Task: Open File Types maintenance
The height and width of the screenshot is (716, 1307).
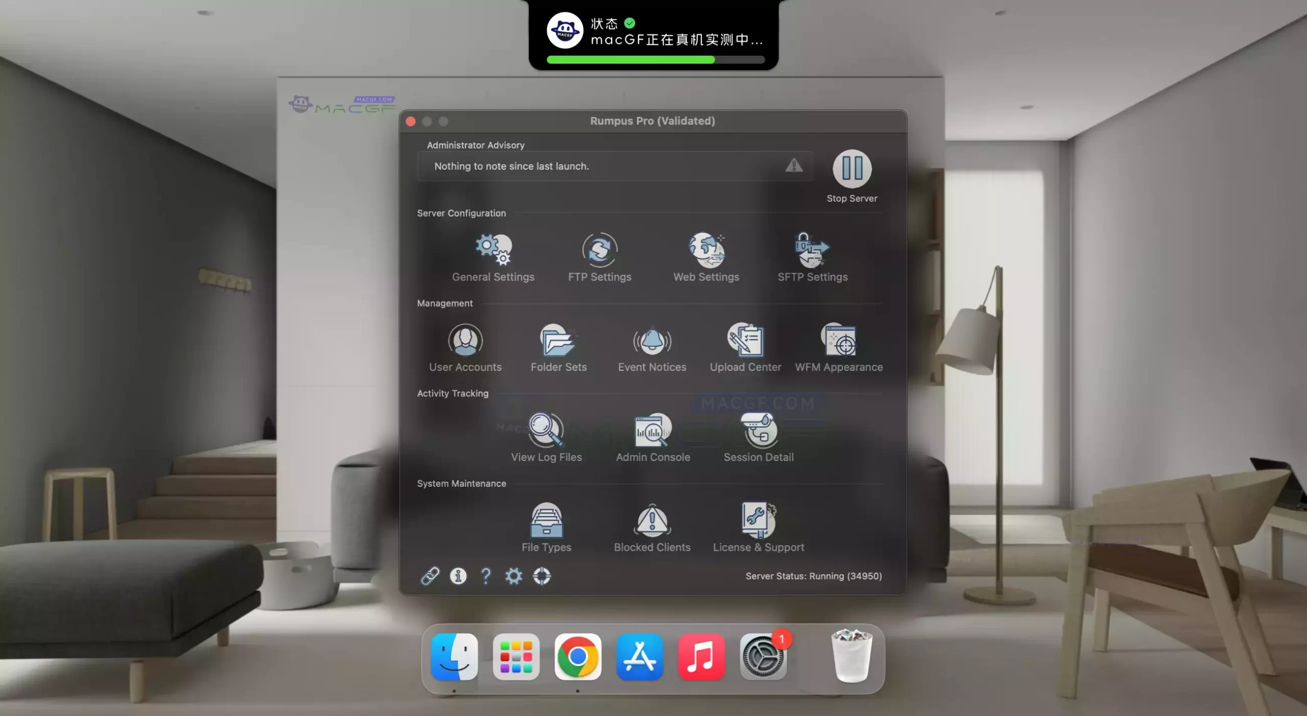Action: [x=546, y=521]
